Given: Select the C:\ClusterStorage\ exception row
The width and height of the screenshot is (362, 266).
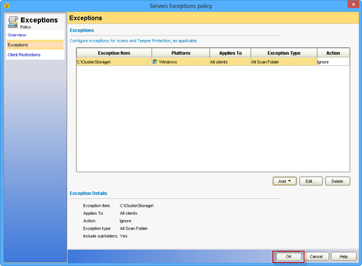Looking at the screenshot, I should (x=113, y=61).
